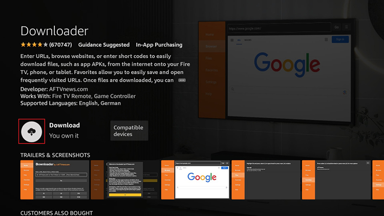Click the Download cloud icon

pyautogui.click(x=32, y=132)
